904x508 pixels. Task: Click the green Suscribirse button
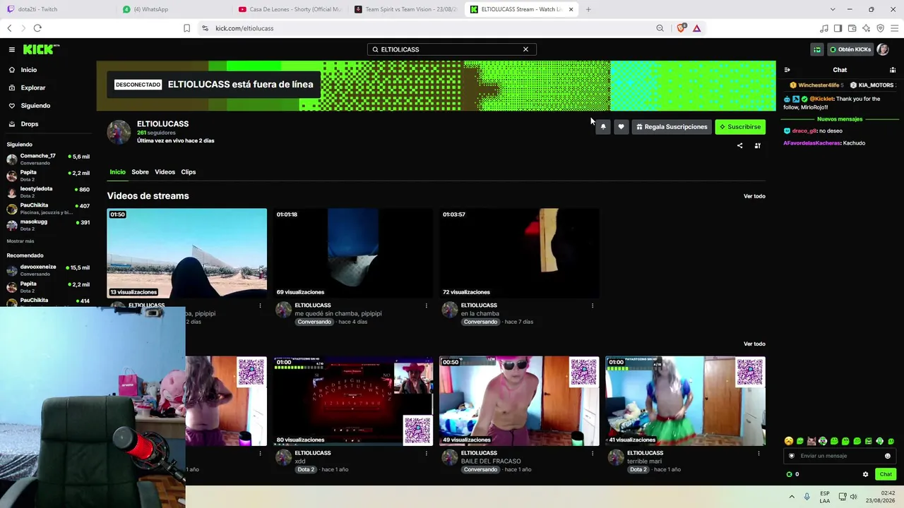coord(740,127)
